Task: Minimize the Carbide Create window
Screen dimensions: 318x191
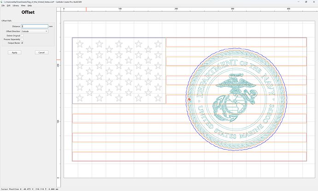Action: (299, 2)
